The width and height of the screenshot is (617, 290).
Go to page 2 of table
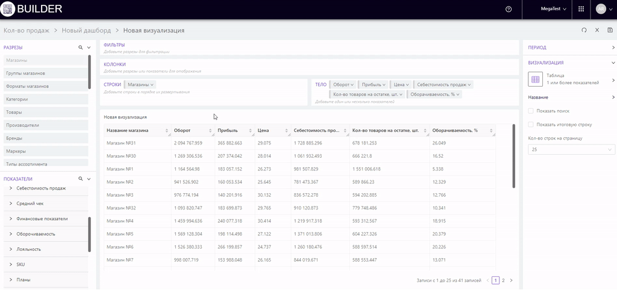click(503, 280)
